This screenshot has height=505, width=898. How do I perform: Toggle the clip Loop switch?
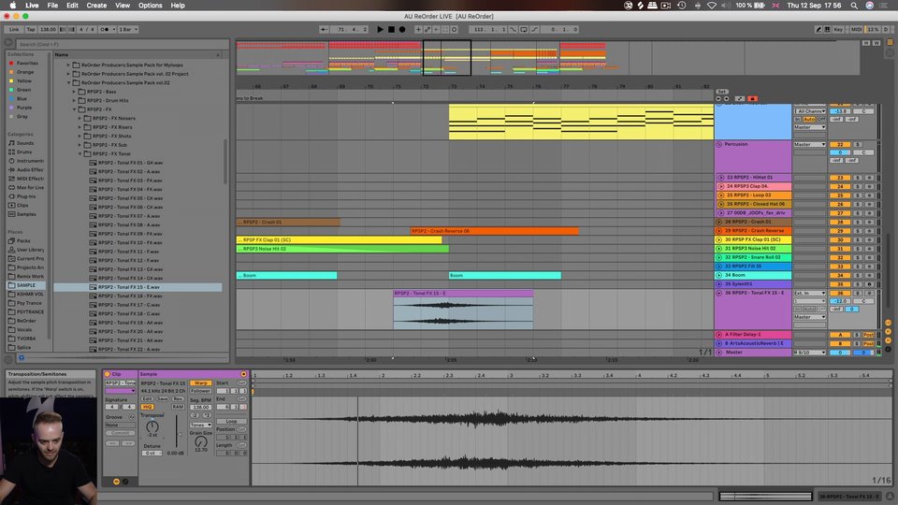point(231,421)
